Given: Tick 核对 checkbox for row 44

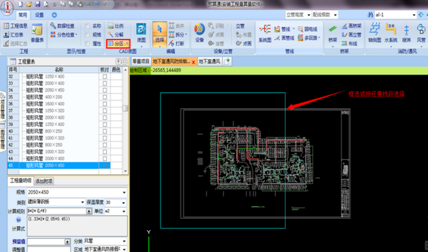Looking at the screenshot, I should tap(105, 158).
